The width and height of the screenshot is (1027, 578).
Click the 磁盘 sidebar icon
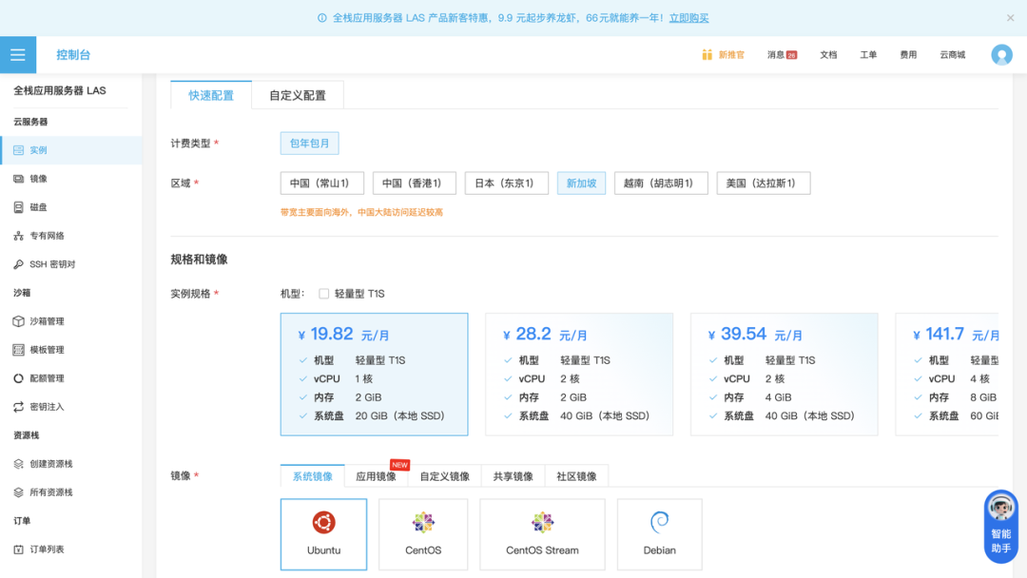(18, 207)
